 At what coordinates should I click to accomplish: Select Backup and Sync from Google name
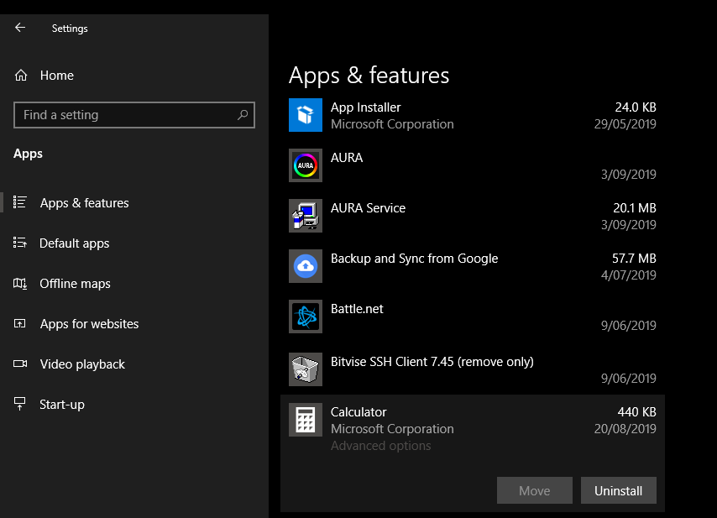[414, 259]
